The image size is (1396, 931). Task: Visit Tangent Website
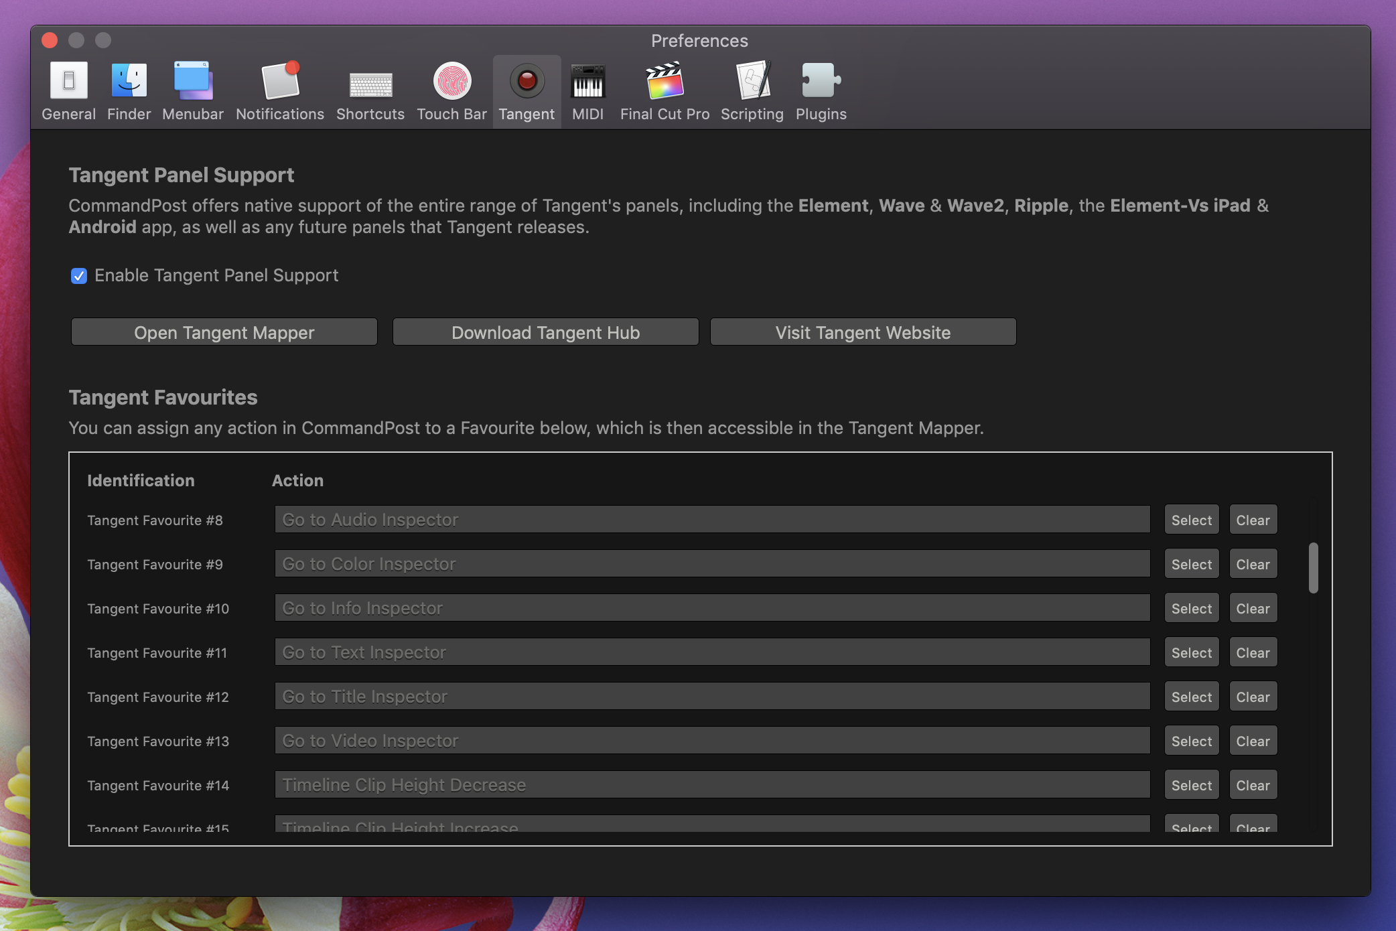tap(862, 332)
